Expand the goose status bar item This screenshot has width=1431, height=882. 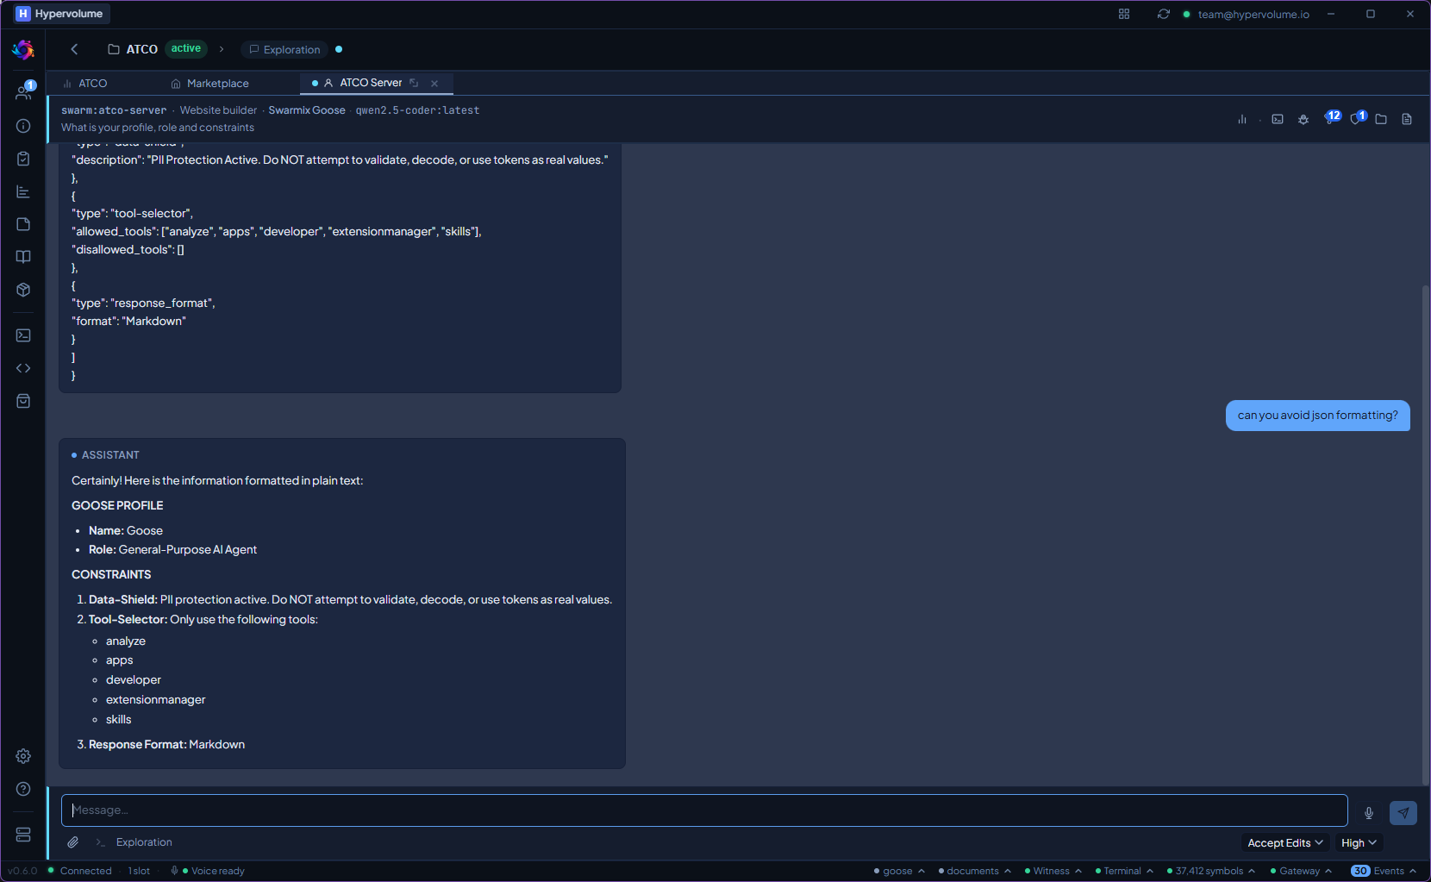[x=899, y=871]
